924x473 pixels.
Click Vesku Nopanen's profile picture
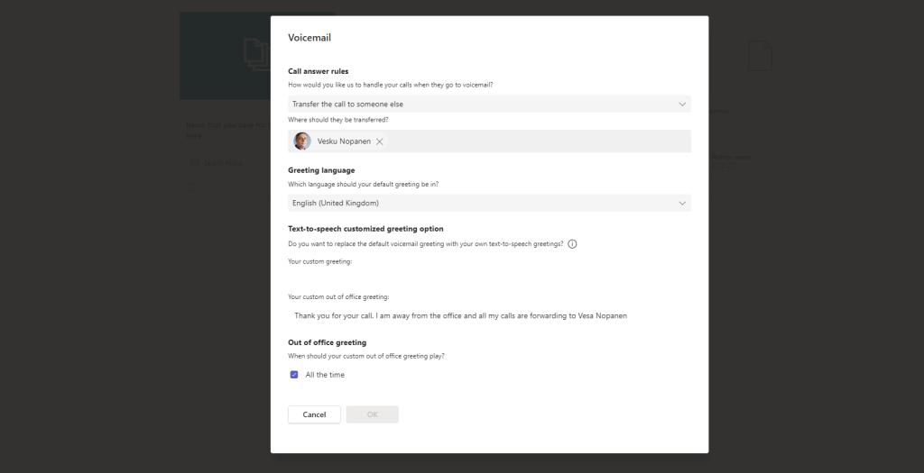pos(302,141)
